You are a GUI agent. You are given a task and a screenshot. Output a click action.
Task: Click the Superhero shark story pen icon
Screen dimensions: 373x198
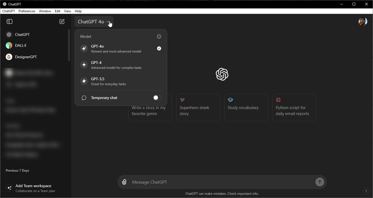click(182, 100)
